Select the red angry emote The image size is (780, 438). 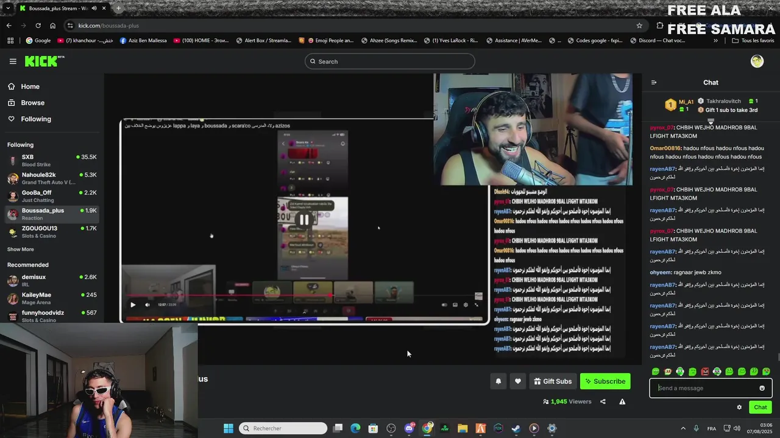705,372
